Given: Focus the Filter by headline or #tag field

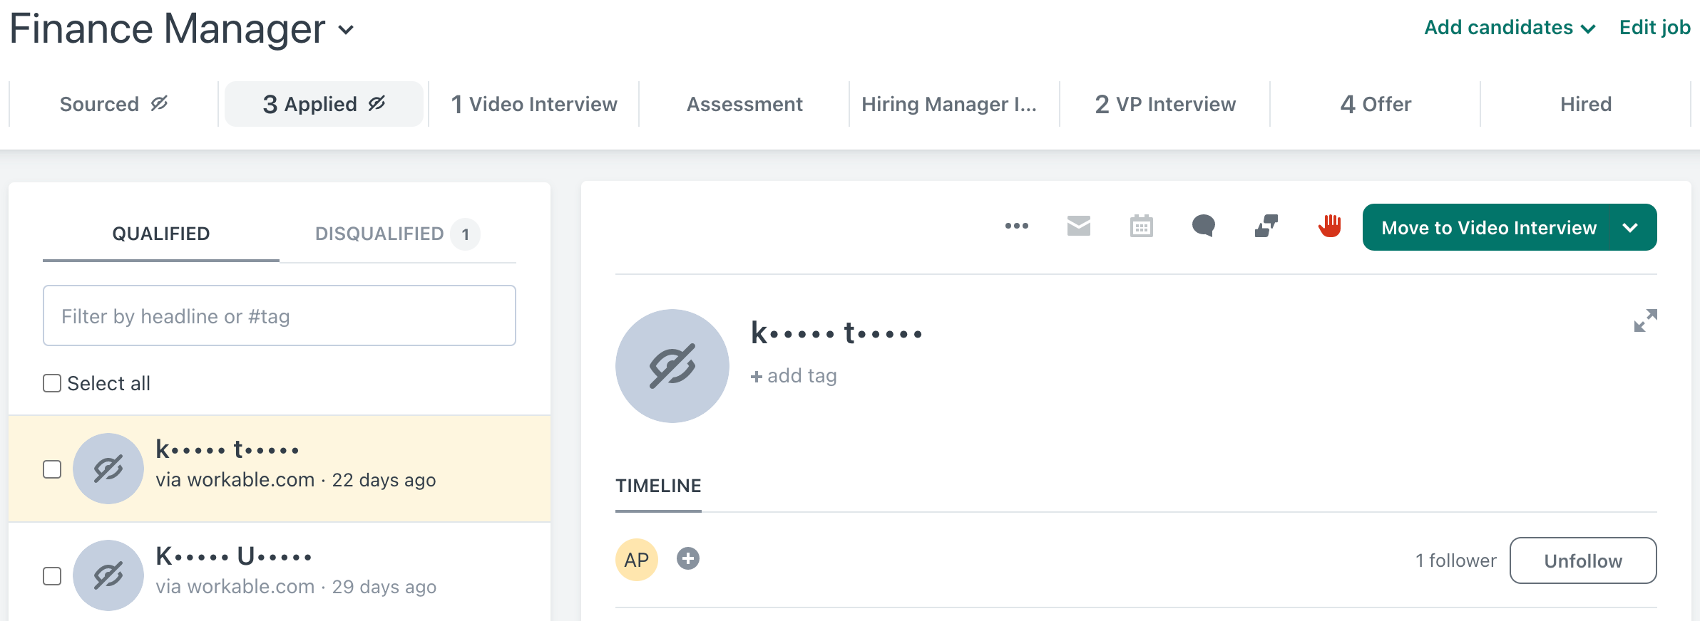Looking at the screenshot, I should point(280,315).
